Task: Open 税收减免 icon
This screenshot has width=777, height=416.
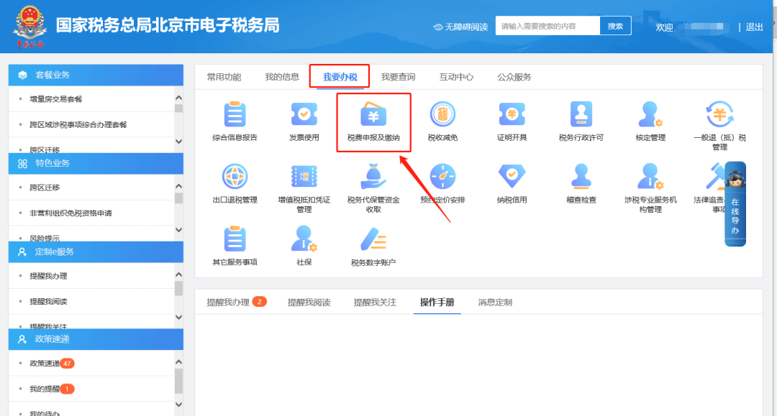Action: point(442,114)
